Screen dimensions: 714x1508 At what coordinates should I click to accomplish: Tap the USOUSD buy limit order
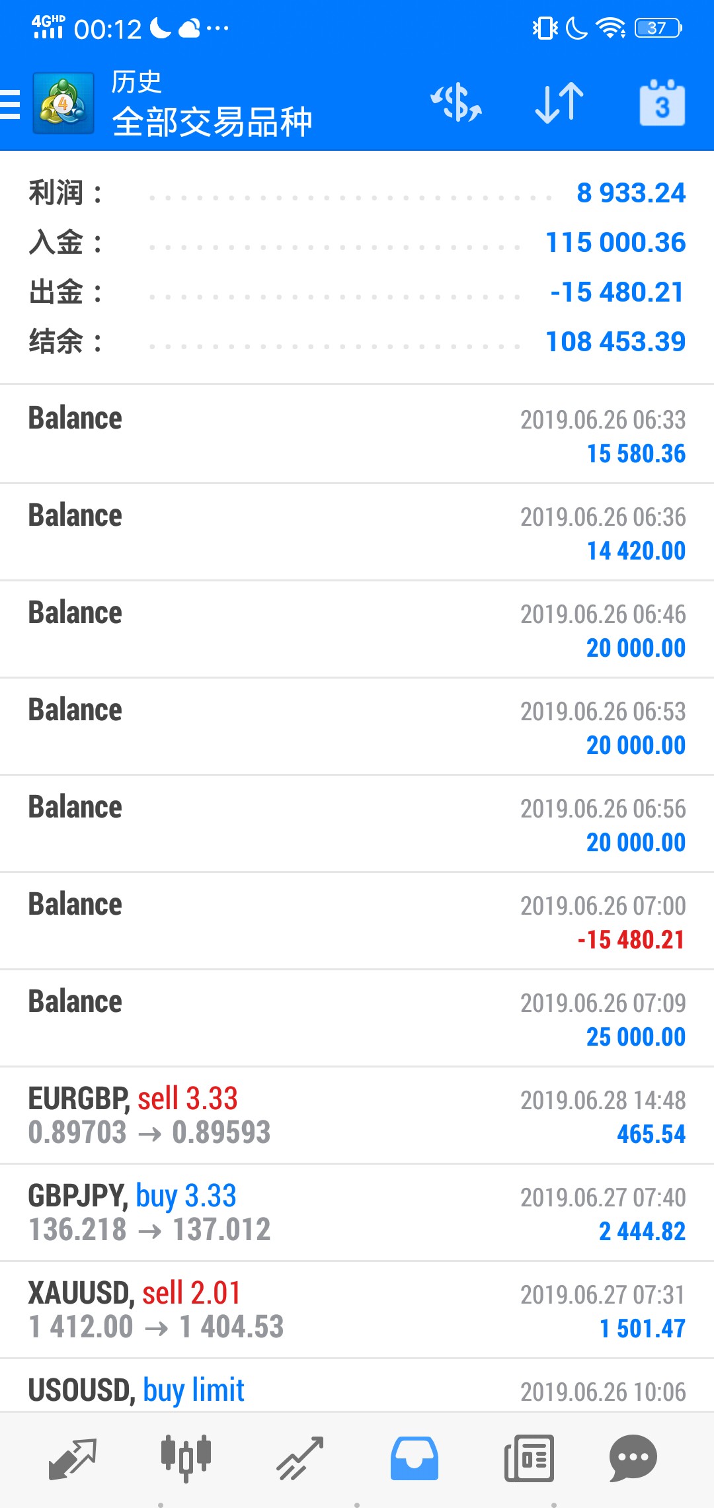(x=357, y=1386)
